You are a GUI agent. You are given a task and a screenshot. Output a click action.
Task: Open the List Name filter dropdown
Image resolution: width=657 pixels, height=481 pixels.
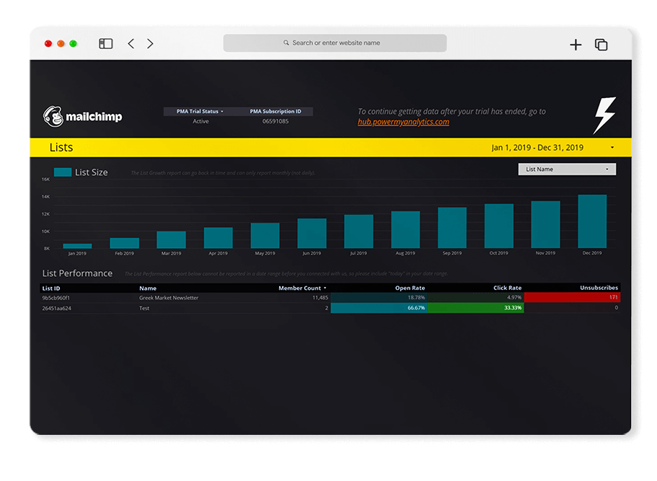click(567, 169)
